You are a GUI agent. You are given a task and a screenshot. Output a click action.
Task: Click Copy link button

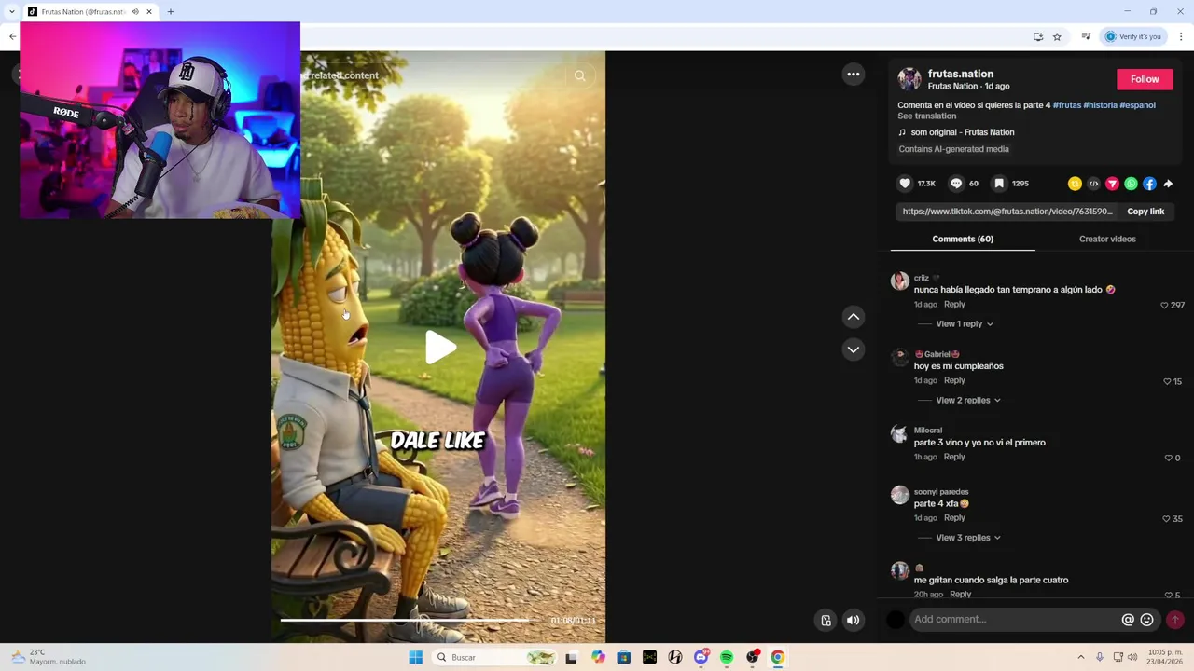tap(1145, 212)
